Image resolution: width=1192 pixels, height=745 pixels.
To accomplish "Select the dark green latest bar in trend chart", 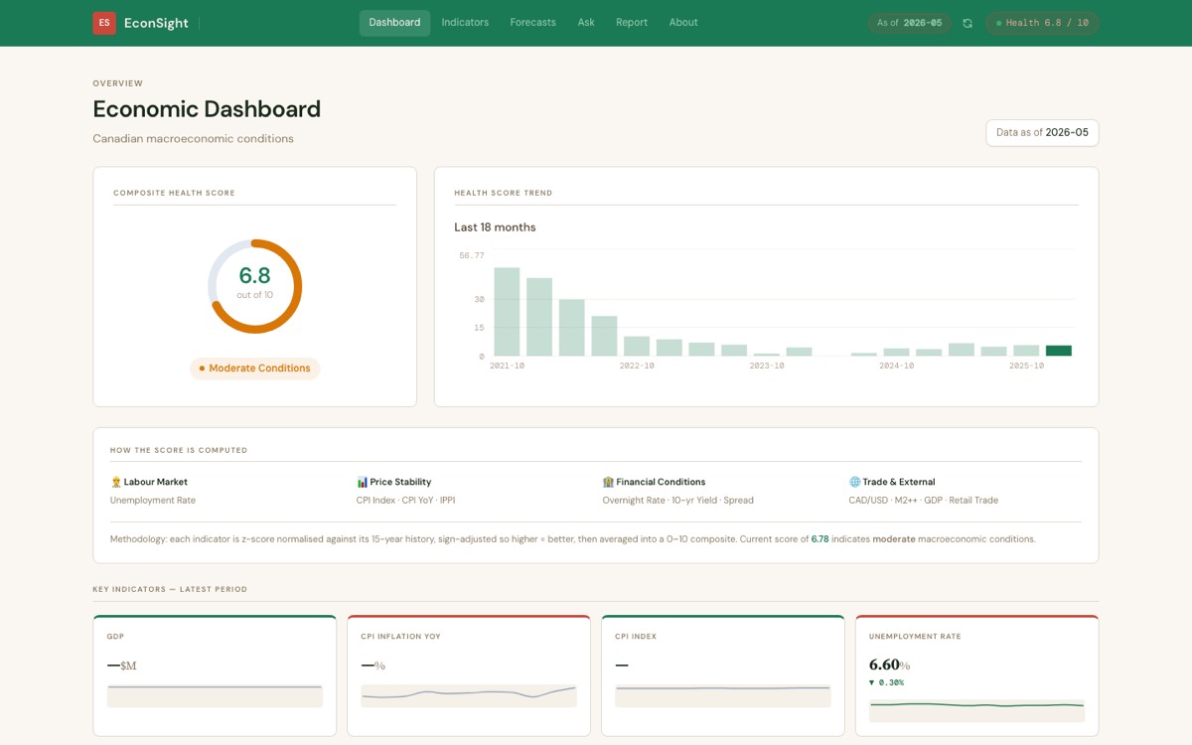I will click(1059, 351).
